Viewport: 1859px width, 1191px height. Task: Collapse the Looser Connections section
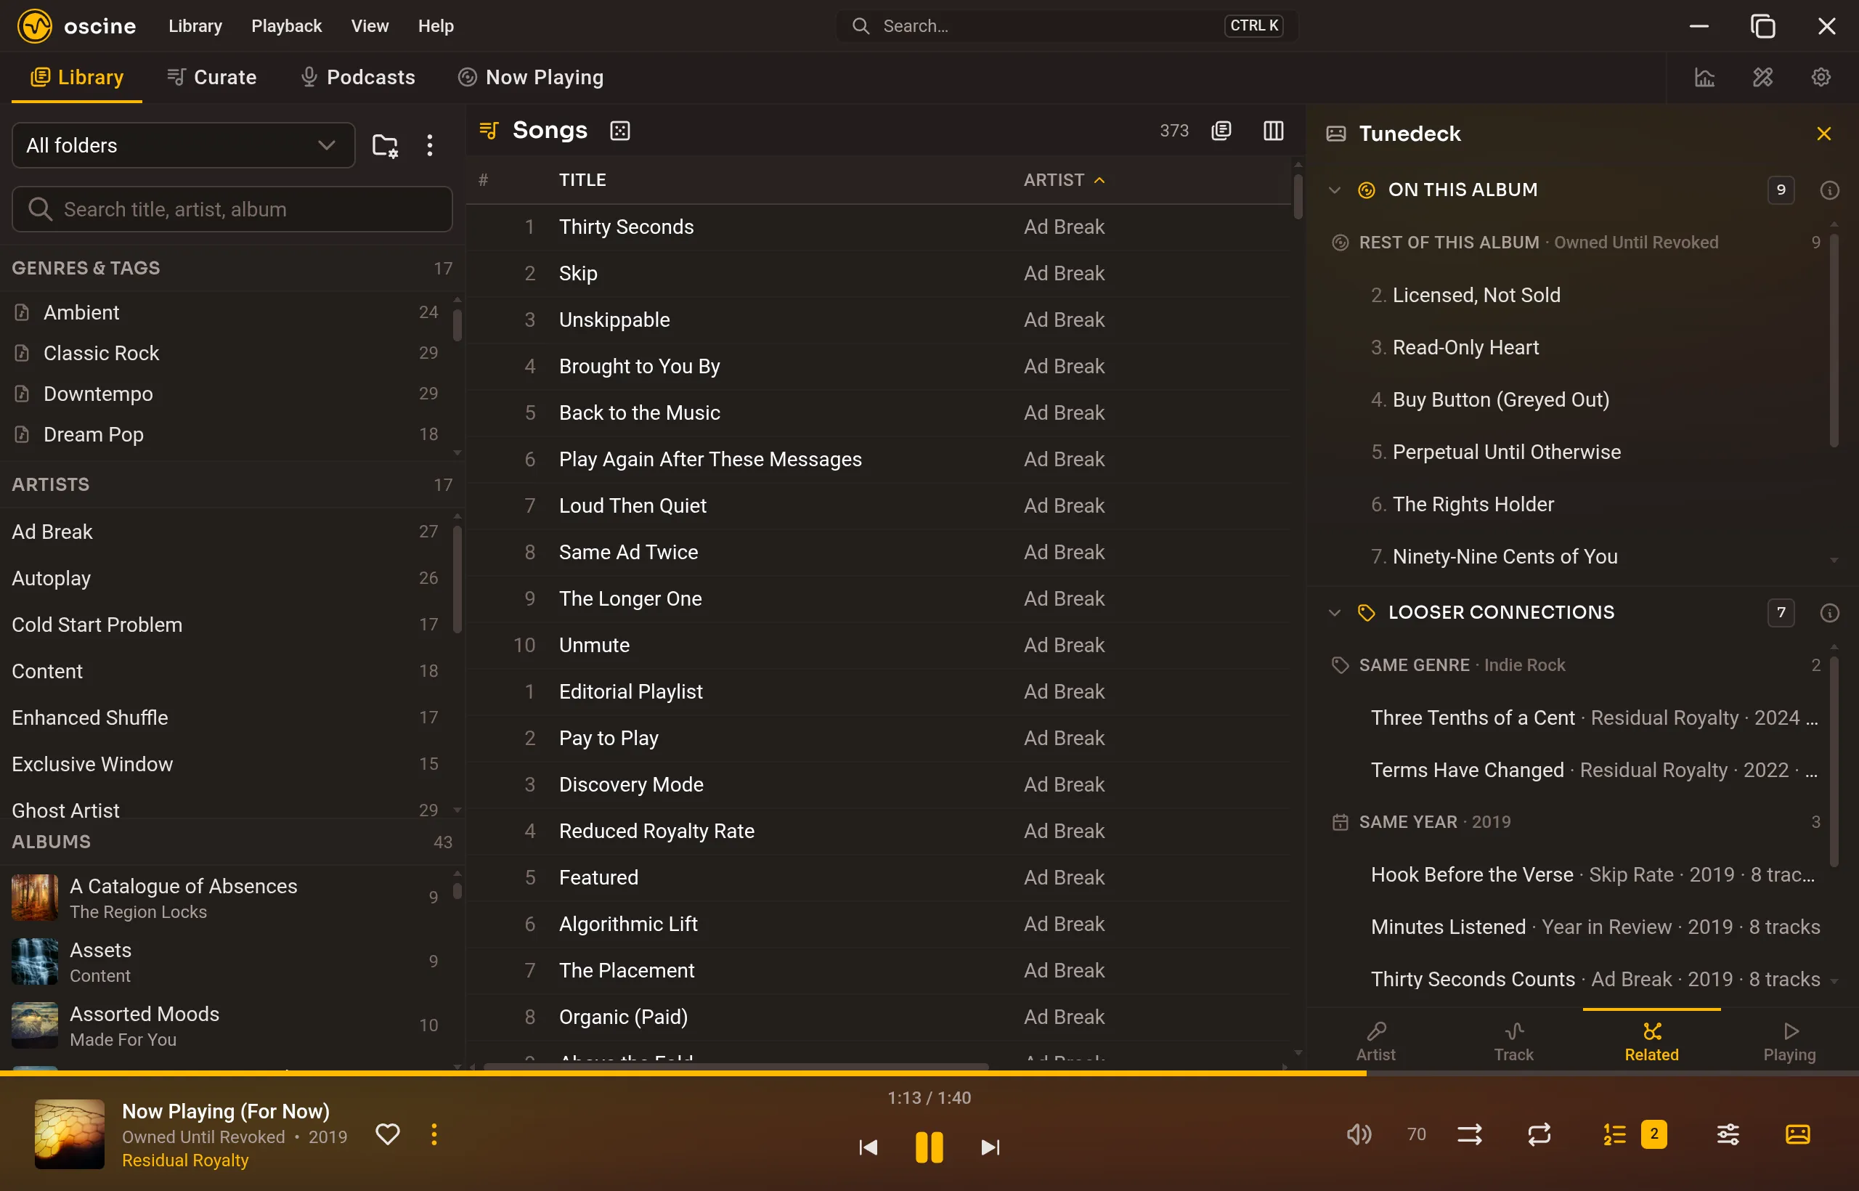(1334, 613)
